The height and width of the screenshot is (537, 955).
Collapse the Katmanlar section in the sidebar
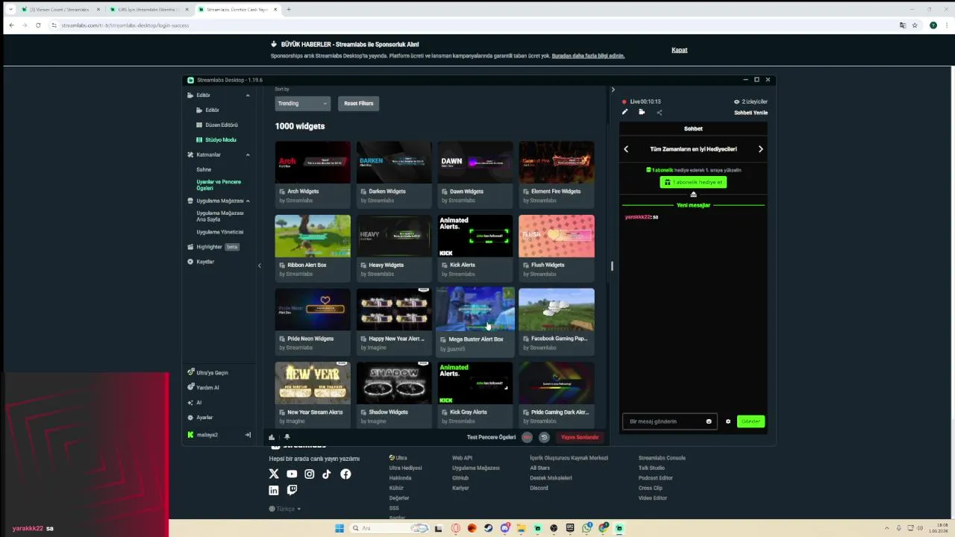(x=248, y=154)
